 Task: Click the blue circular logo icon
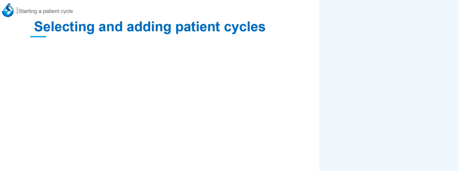point(8,11)
